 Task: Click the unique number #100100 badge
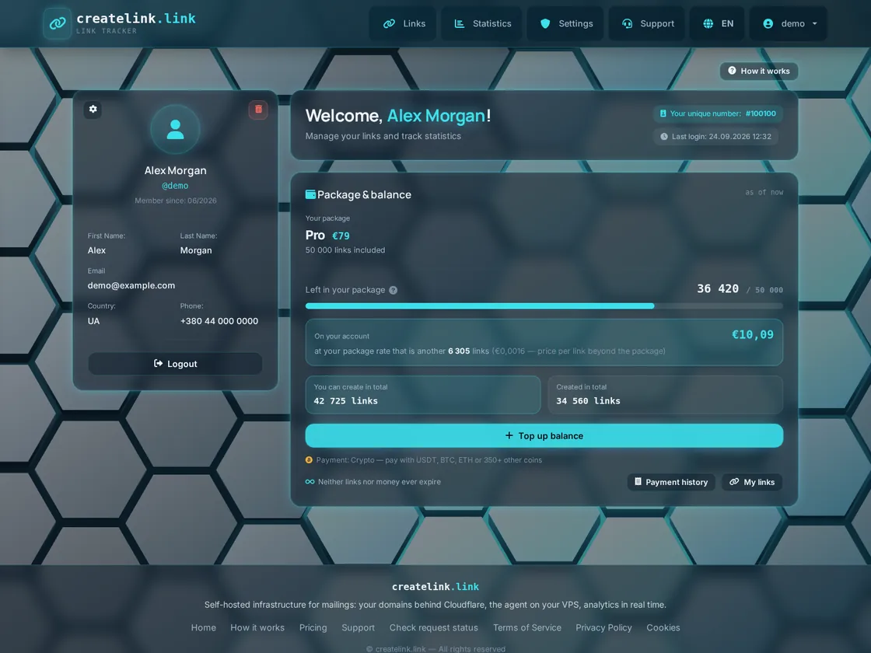[719, 113]
